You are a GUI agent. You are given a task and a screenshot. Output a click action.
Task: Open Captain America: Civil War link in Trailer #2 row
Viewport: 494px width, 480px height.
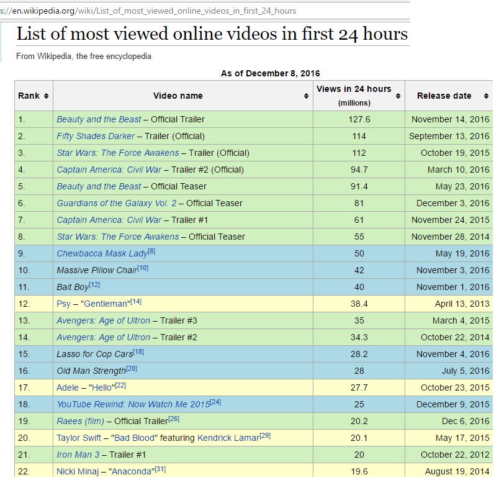[x=109, y=170]
